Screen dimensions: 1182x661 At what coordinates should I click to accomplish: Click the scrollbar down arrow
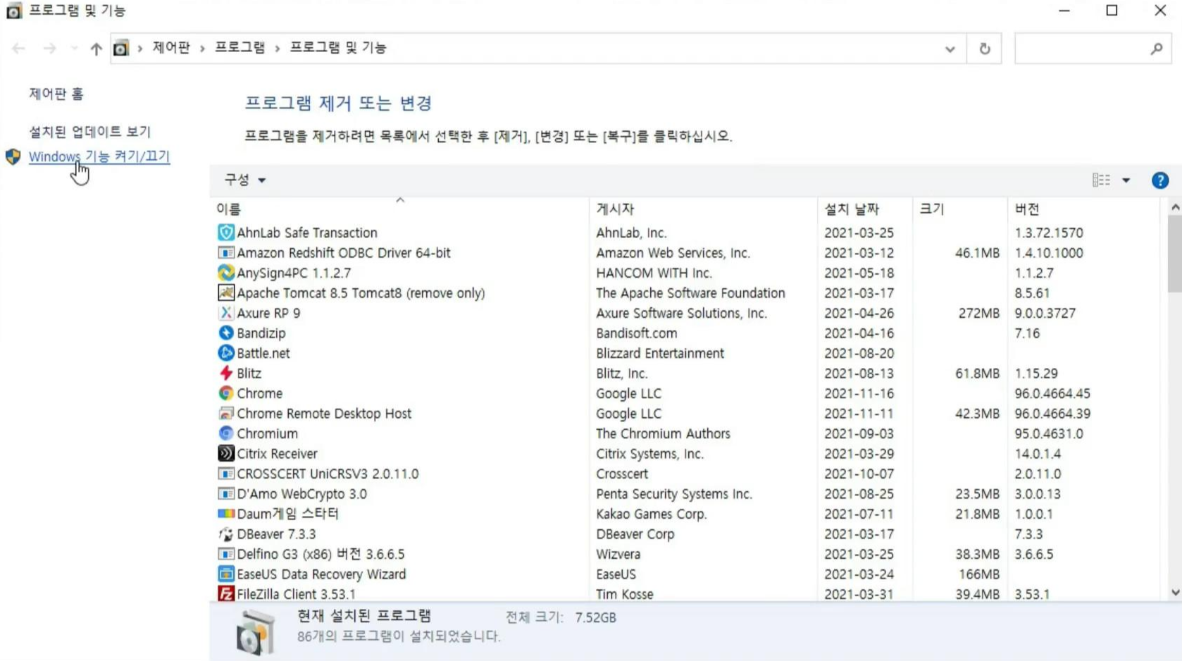pos(1174,593)
